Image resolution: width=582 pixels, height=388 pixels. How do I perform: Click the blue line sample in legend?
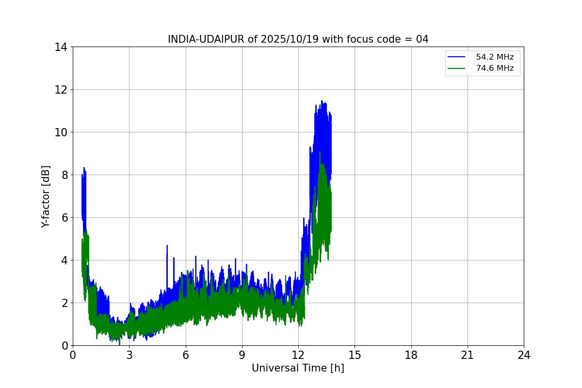click(456, 57)
